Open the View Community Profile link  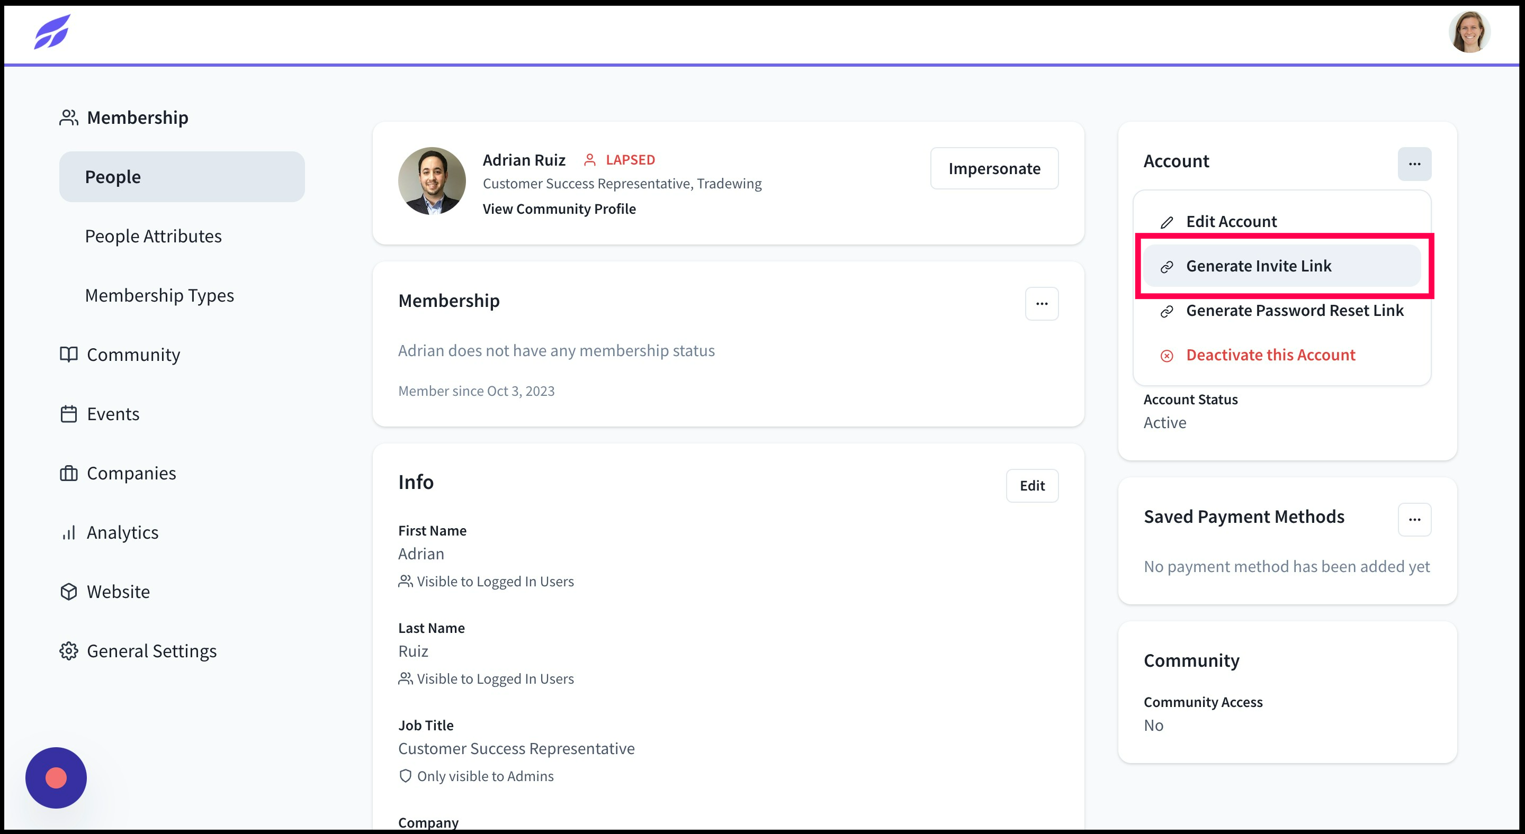click(x=559, y=209)
